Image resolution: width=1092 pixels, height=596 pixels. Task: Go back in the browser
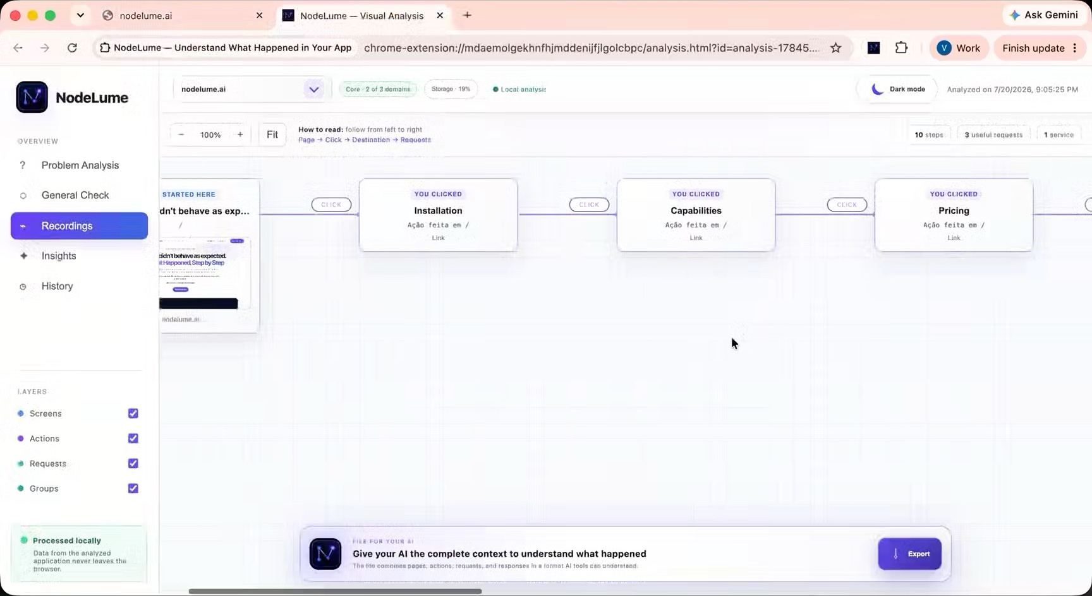coord(18,48)
